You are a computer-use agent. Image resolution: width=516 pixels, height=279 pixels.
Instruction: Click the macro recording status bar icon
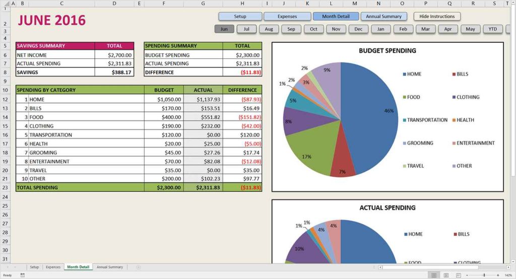pos(22,275)
